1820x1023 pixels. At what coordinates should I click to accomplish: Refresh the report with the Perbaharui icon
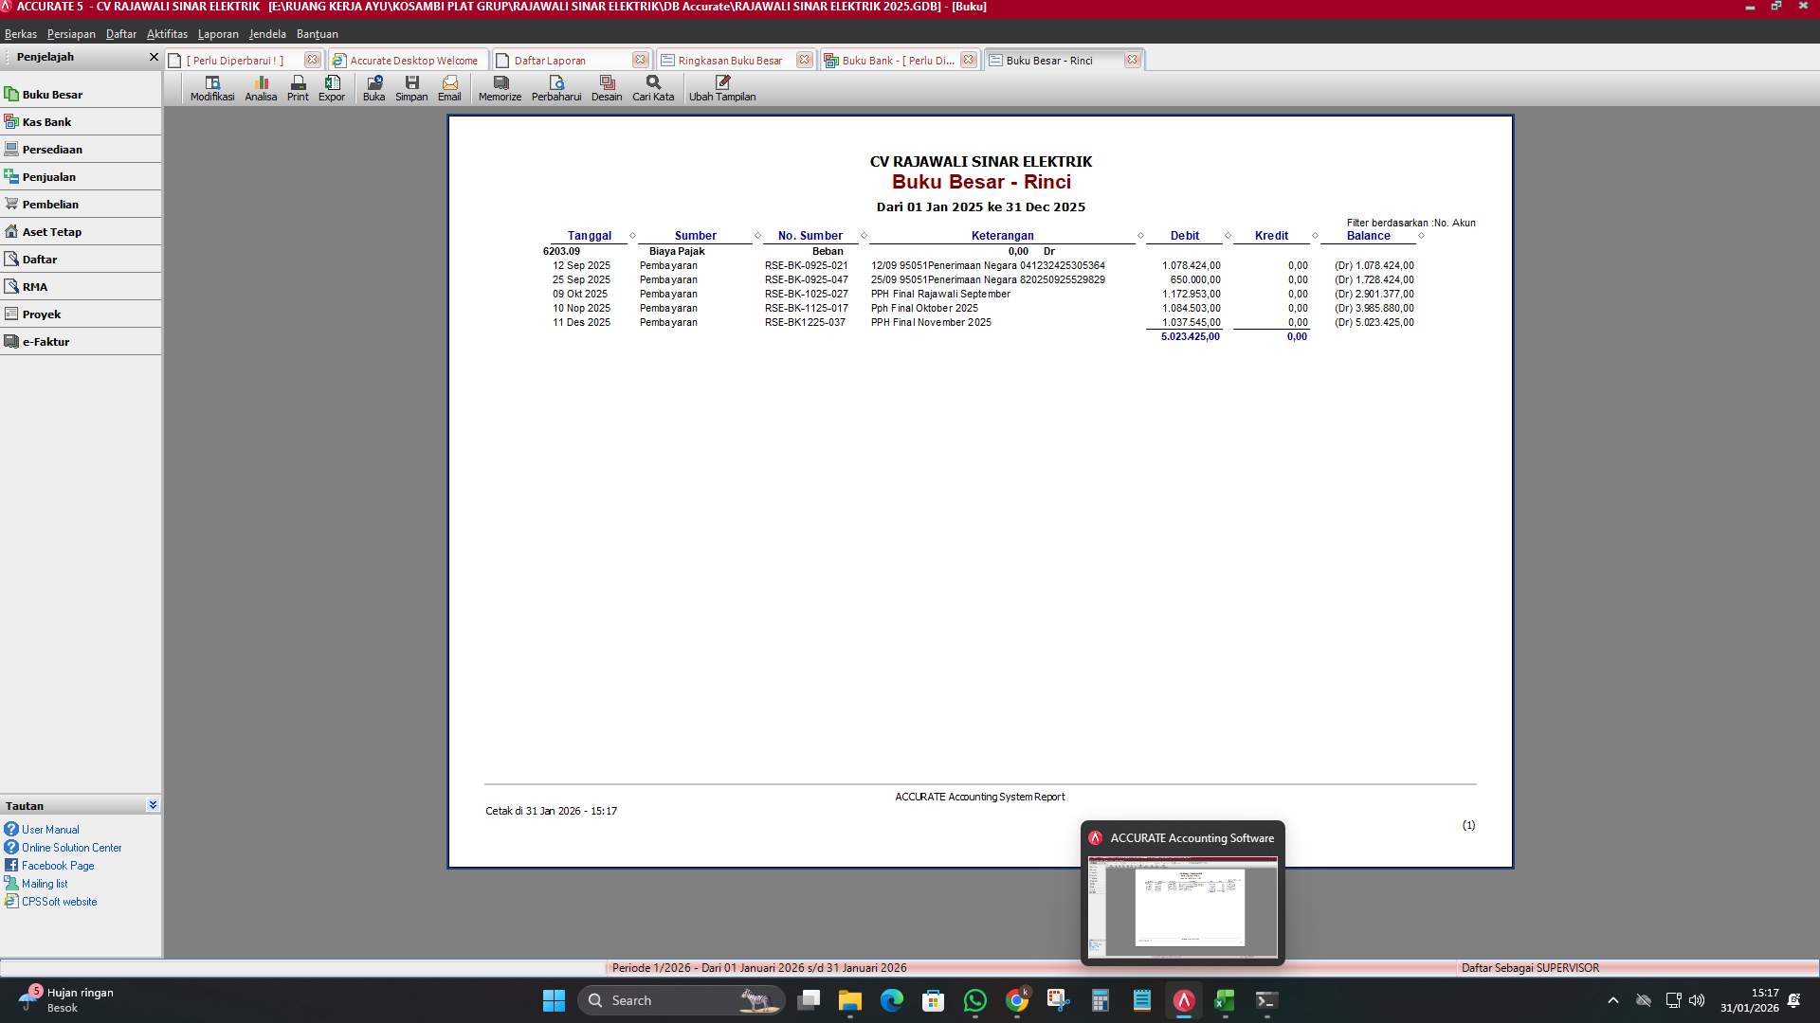click(x=556, y=88)
